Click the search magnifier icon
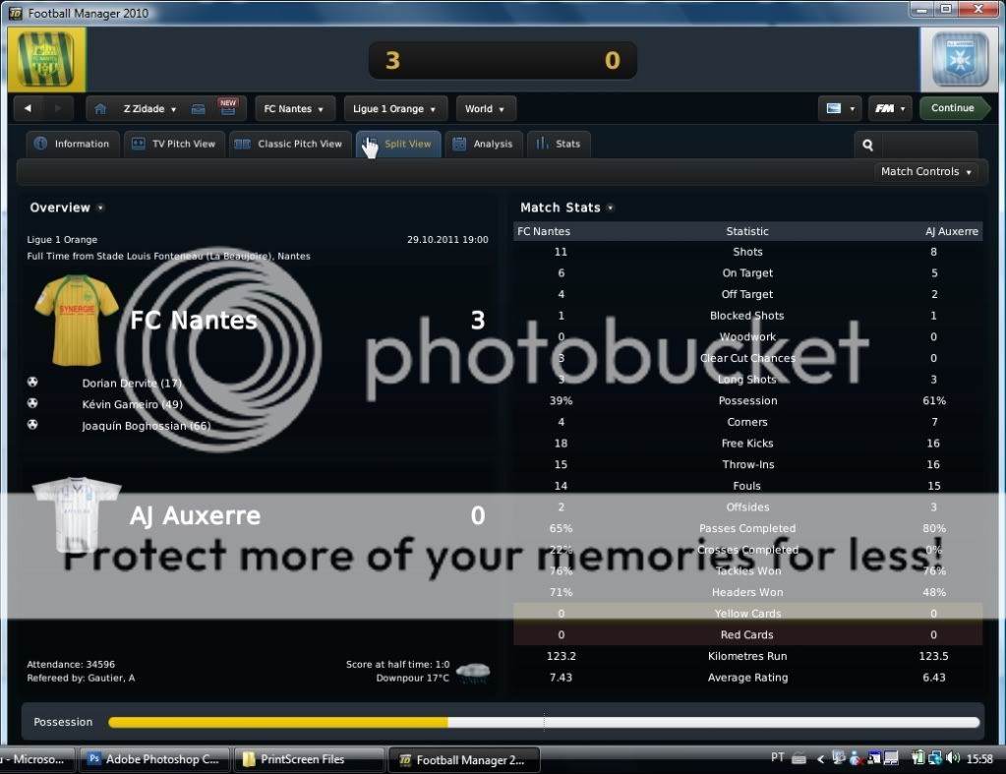This screenshot has height=774, width=1006. pos(867,145)
